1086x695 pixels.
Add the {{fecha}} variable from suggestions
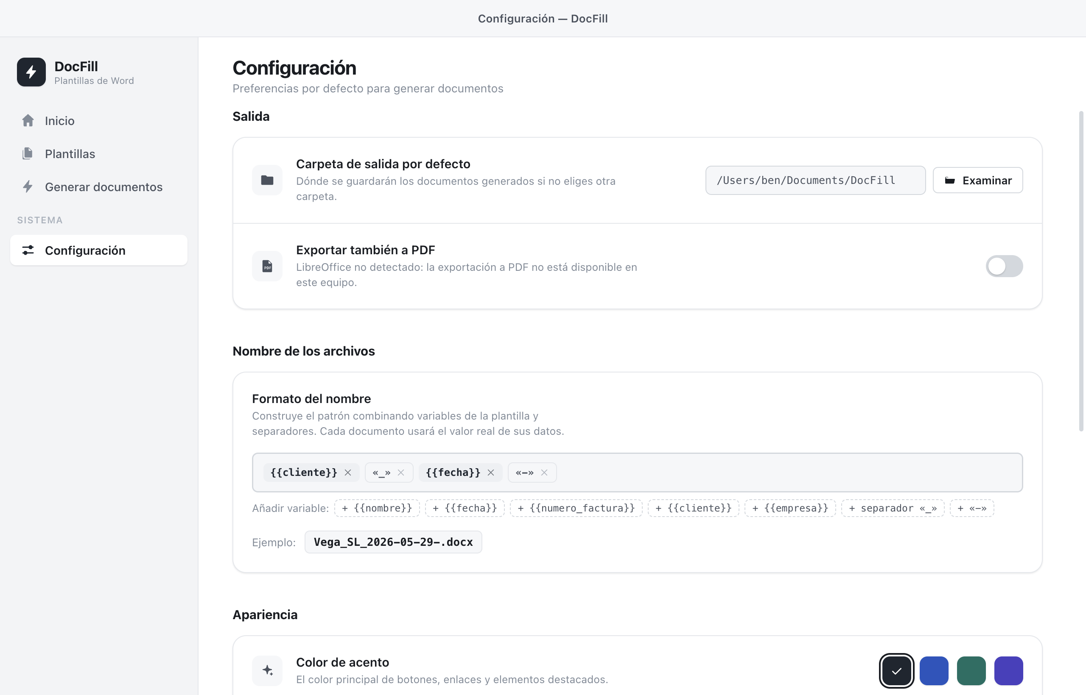coord(465,508)
